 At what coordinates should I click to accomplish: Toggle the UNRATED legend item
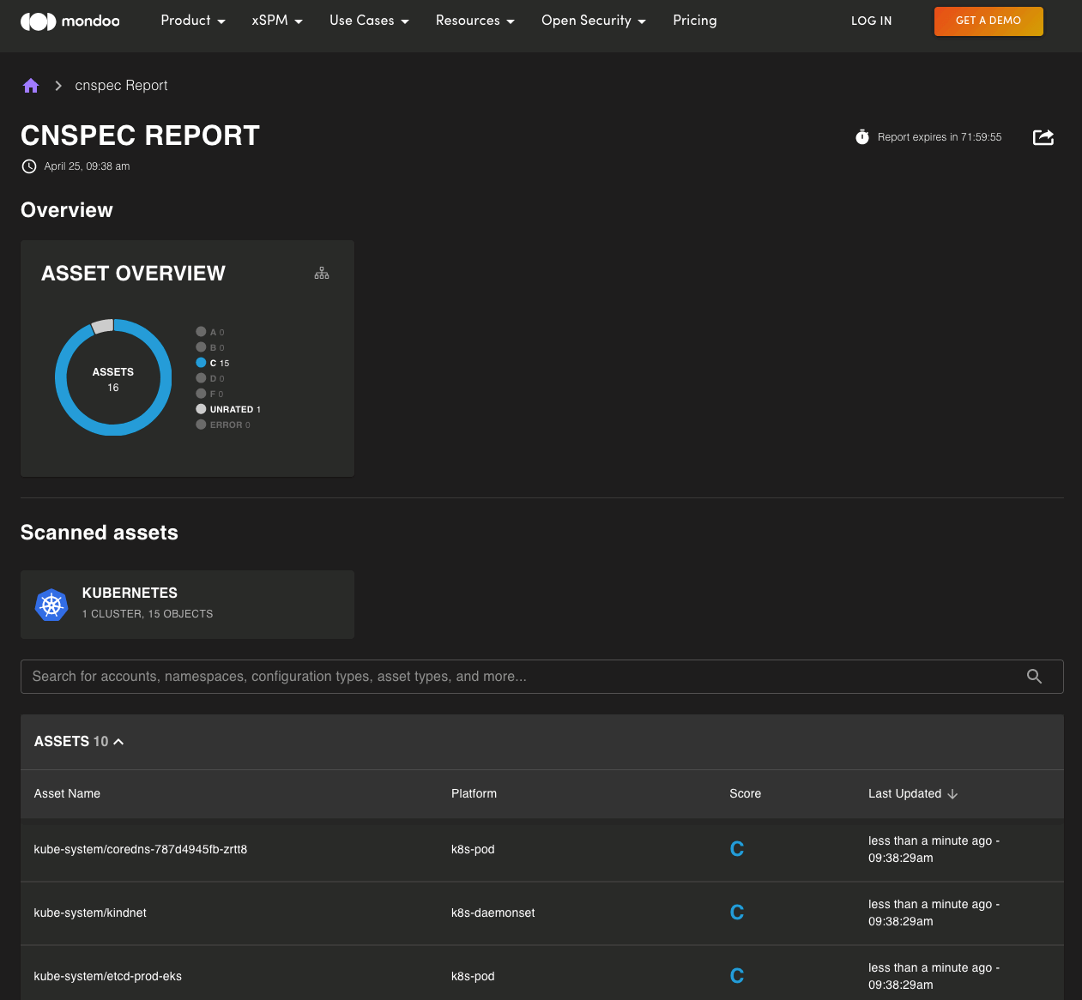(227, 409)
